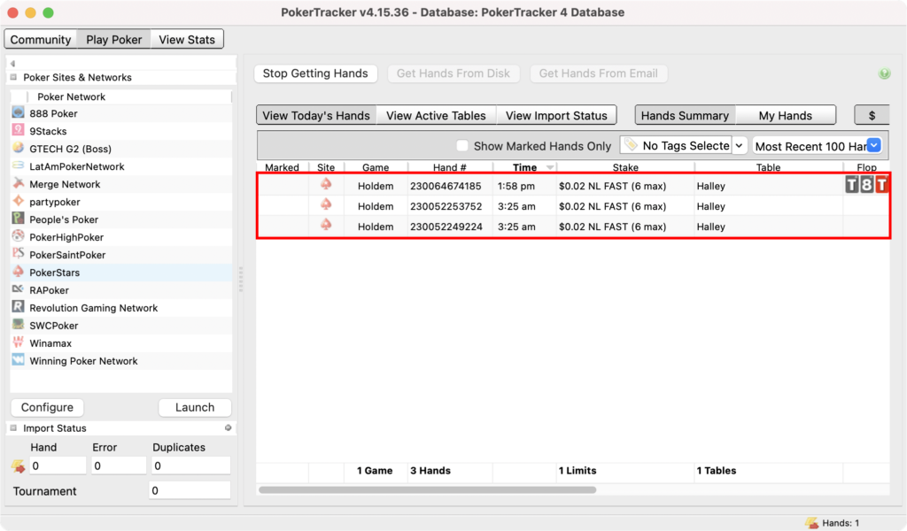The width and height of the screenshot is (907, 531).
Task: Click the green help icon at top right
Action: coord(884,73)
